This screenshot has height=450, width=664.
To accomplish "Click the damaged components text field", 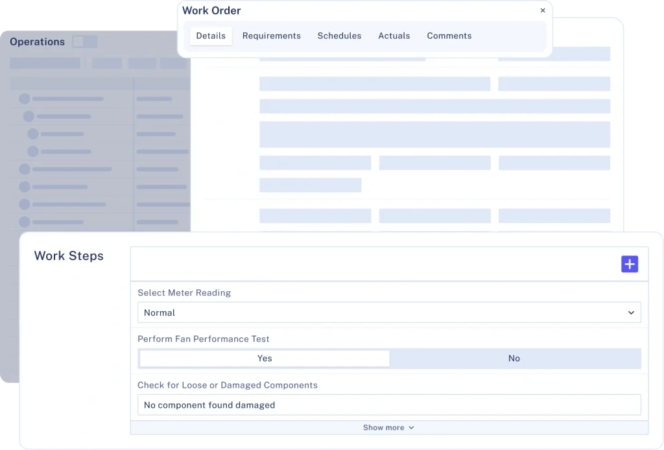I will tap(389, 405).
